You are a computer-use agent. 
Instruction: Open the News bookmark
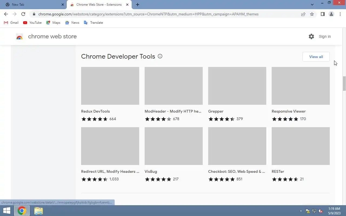point(72,23)
